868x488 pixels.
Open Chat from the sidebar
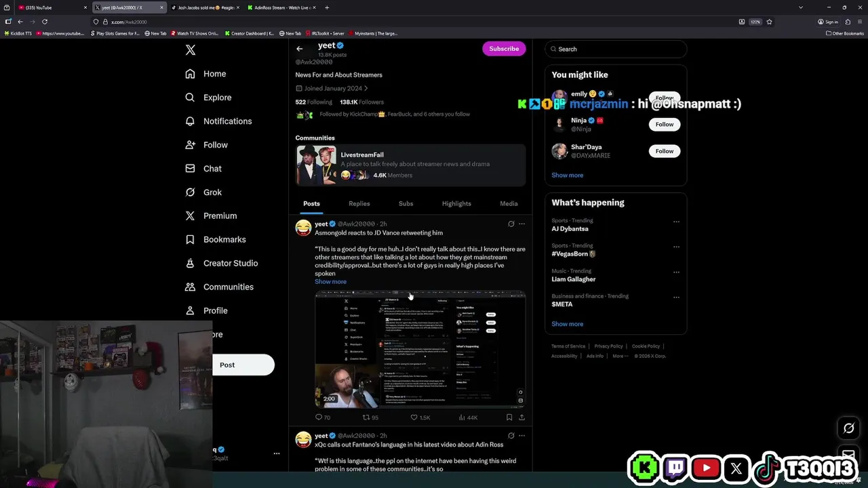click(x=203, y=169)
